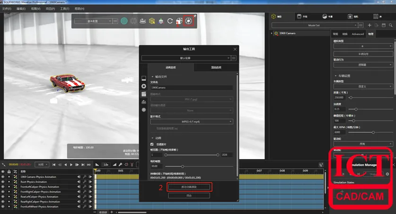Hide the FrontLeftCaliper-Physics Animation track
Viewport: 396px width, 214px height.
click(x=3, y=187)
